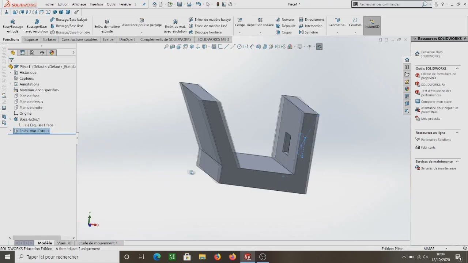Open the Insertion menu
468x263 pixels.
click(x=96, y=4)
